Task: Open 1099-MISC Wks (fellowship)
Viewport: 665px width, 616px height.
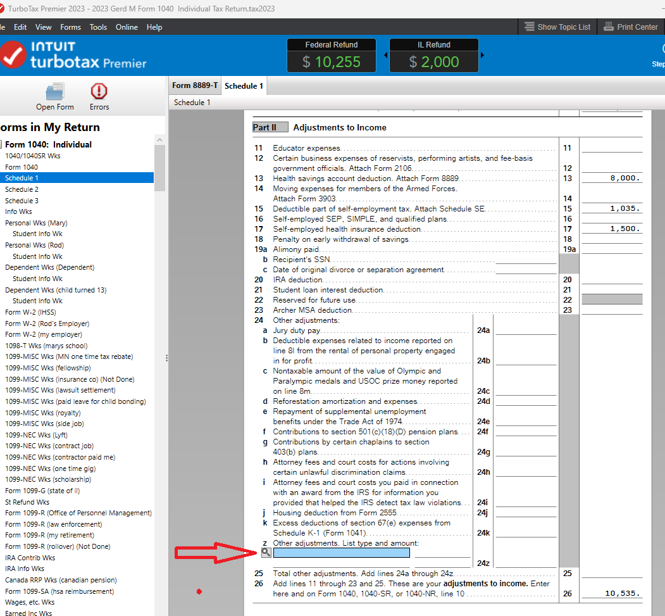Action: pyautogui.click(x=47, y=368)
